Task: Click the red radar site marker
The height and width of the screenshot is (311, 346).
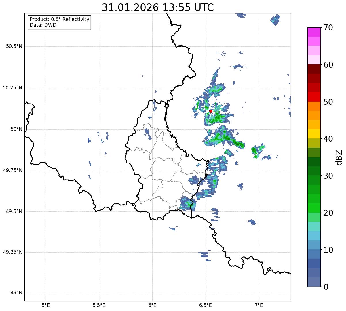Action: (211, 111)
